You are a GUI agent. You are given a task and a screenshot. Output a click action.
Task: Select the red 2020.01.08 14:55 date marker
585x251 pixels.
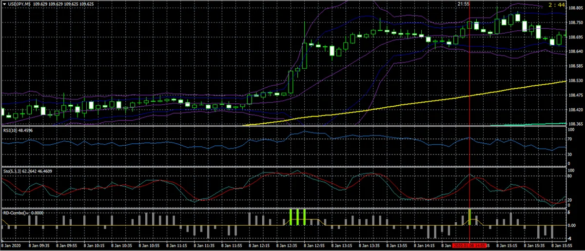click(x=469, y=246)
